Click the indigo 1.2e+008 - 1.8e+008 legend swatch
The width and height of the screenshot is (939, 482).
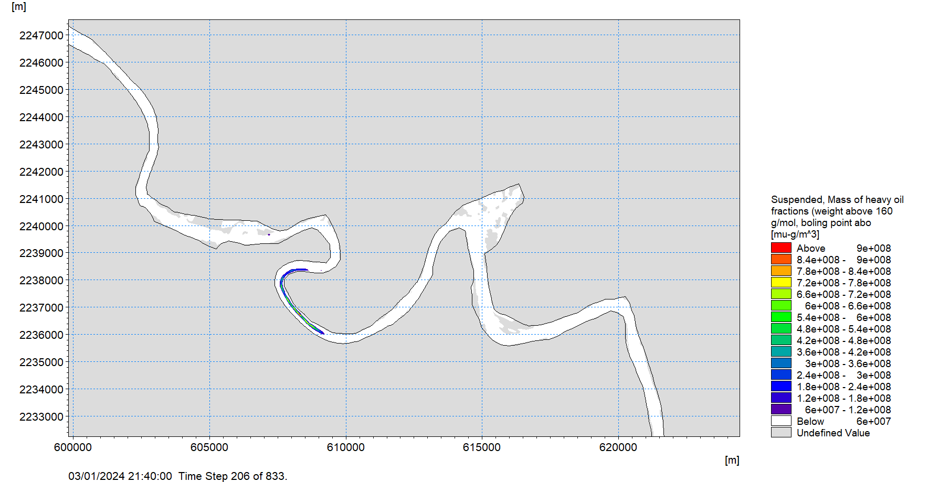click(x=781, y=398)
